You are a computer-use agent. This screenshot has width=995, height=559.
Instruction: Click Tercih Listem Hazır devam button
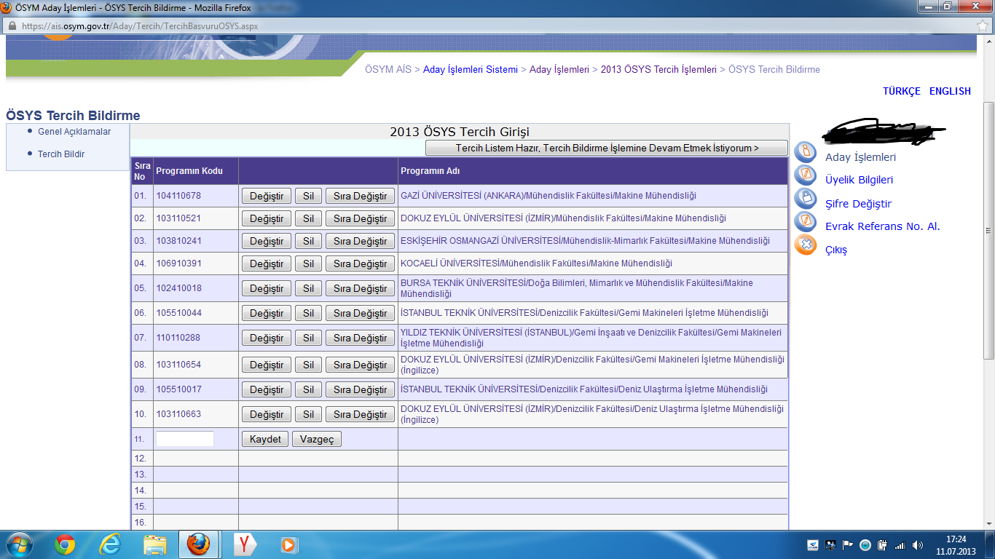point(607,148)
